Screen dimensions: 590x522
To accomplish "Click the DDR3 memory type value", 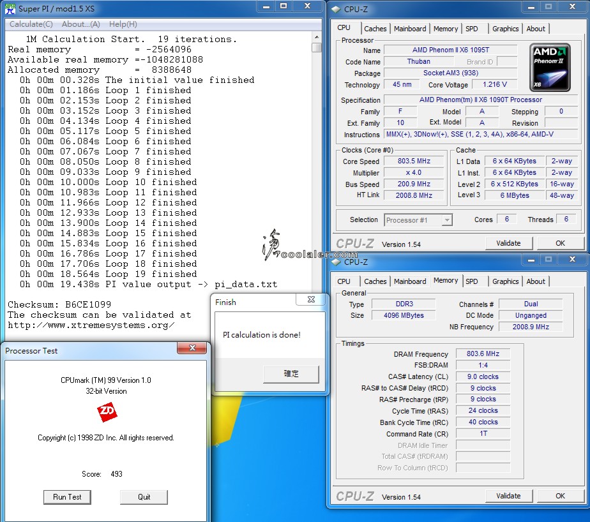I will point(404,304).
